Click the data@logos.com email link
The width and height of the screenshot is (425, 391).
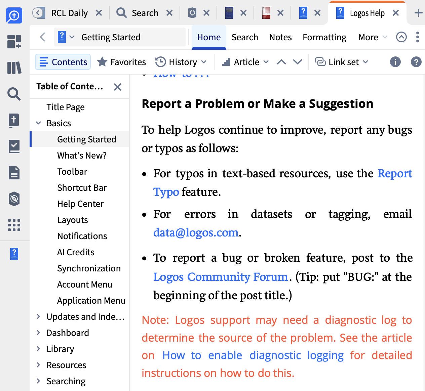click(x=196, y=232)
